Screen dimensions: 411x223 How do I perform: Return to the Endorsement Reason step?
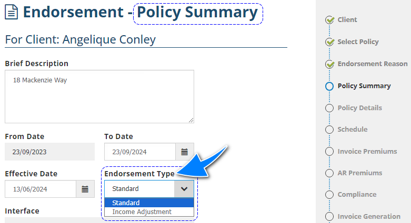(x=372, y=64)
